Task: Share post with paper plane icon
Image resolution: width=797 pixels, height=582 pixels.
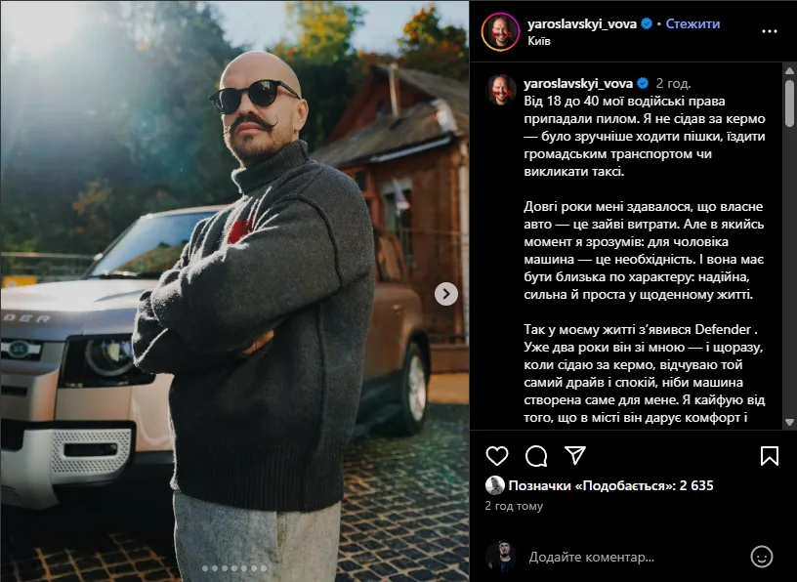Action: click(x=575, y=455)
